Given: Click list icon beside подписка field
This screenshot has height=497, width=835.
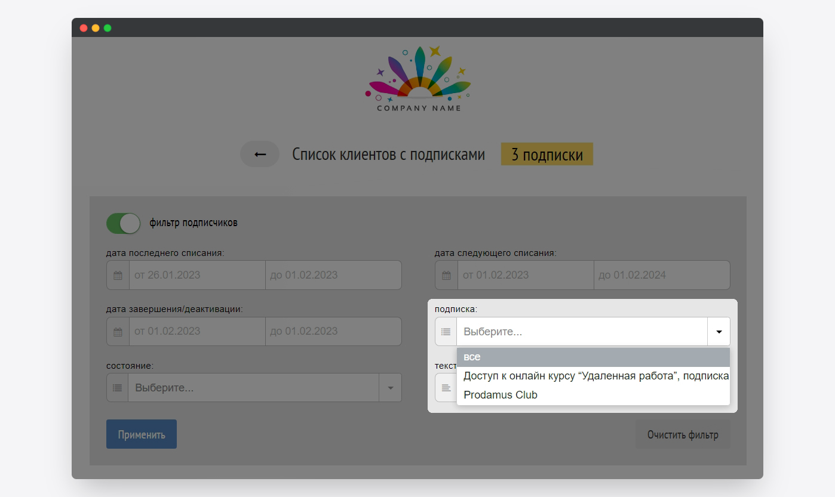Looking at the screenshot, I should pos(446,332).
